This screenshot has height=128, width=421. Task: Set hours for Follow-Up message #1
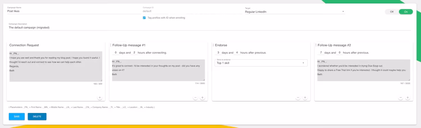134,52
